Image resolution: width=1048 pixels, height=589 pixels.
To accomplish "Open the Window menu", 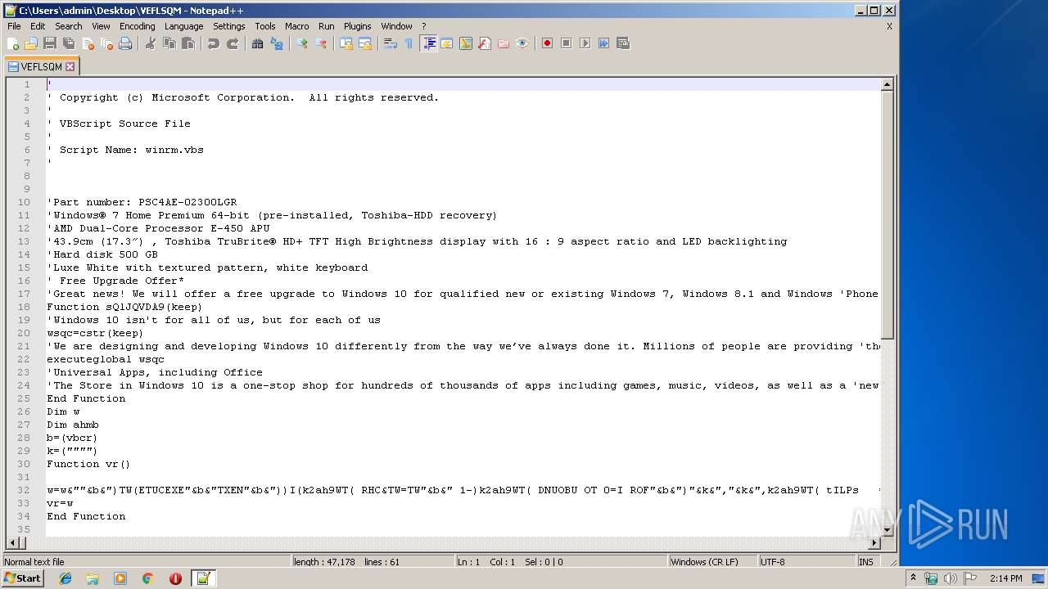I will pyautogui.click(x=397, y=26).
